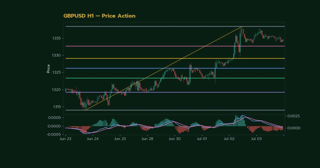Click the Jul 01 date label
Image resolution: width=320 pixels, height=168 pixels.
(202, 139)
